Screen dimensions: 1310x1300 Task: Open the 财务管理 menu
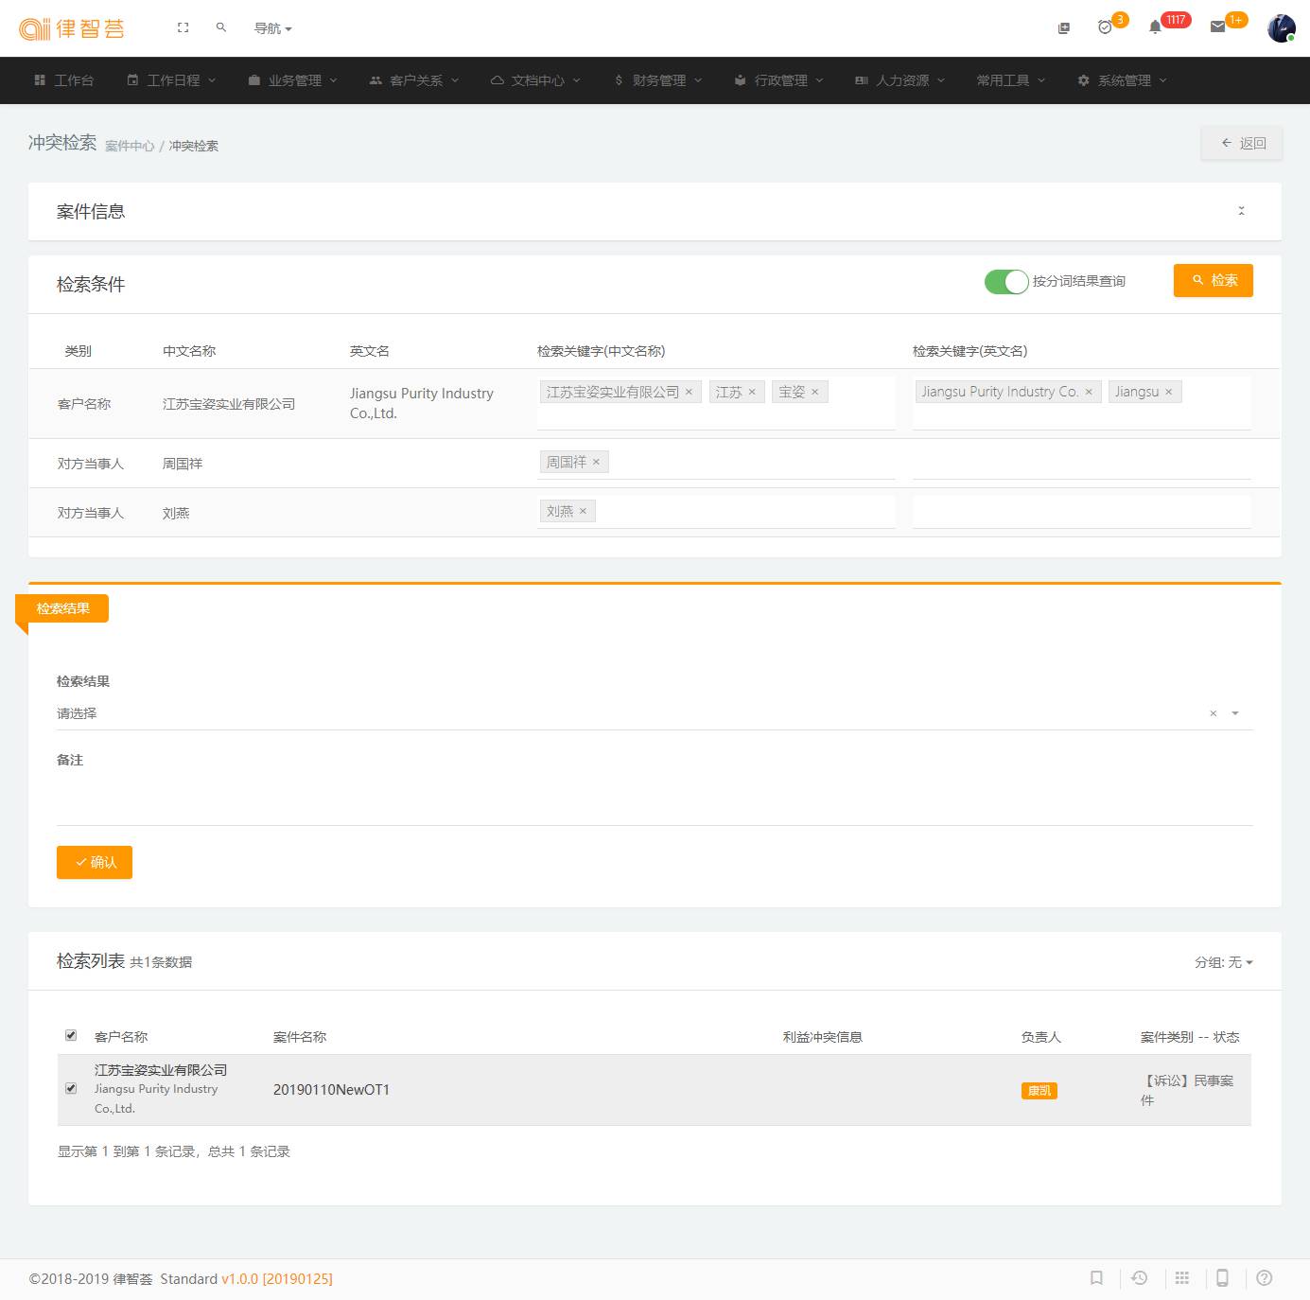point(658,80)
